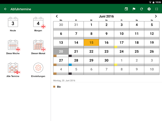The width and height of the screenshot is (162, 121).
Task: Click the brown Bio color swatch
Action: 54,87
